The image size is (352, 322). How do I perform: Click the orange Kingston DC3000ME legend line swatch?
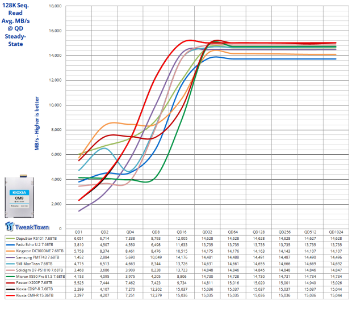pyautogui.click(x=10, y=251)
